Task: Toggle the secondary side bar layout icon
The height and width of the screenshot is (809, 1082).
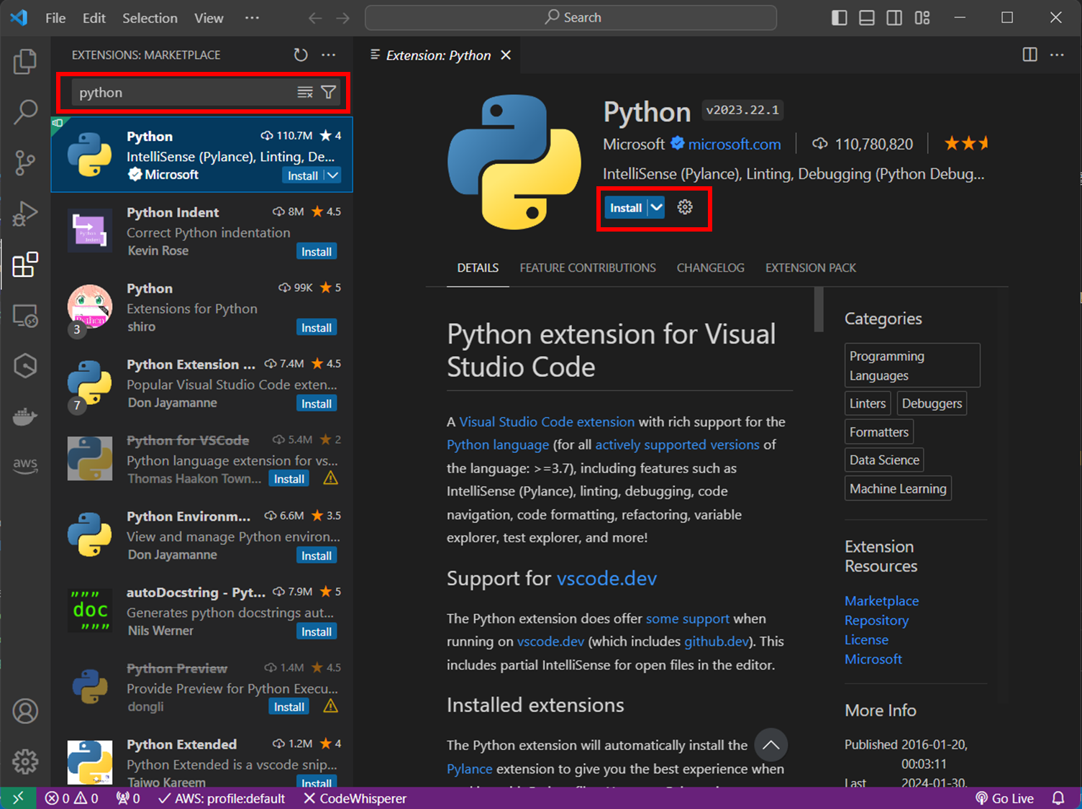Action: [894, 18]
